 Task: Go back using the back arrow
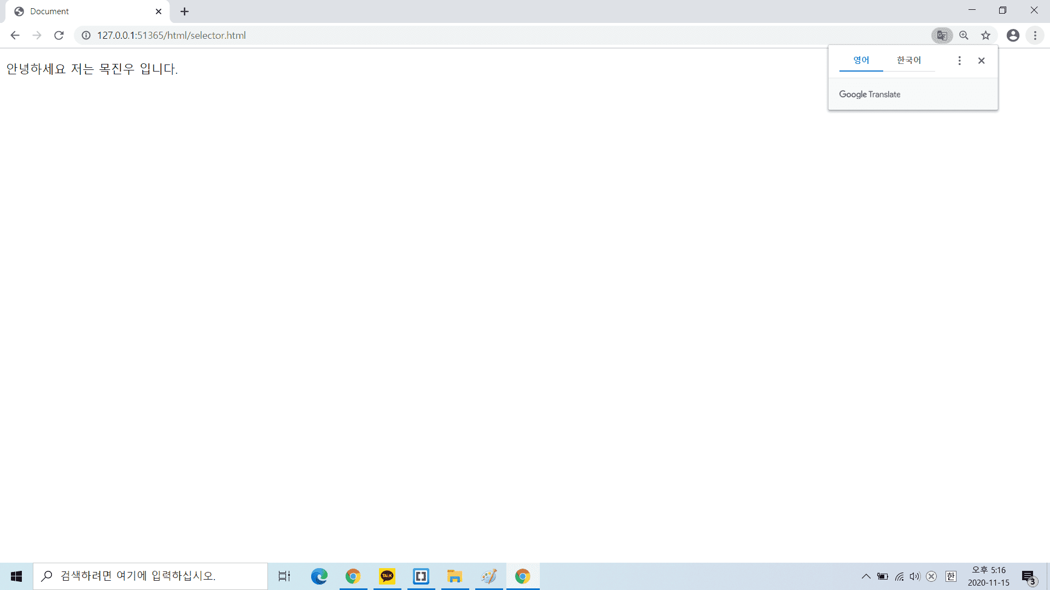(x=15, y=36)
